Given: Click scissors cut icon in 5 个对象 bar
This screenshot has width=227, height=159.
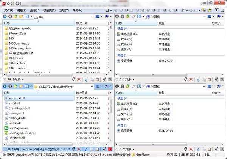Looking at the screenshot, I should click(x=198, y=79).
